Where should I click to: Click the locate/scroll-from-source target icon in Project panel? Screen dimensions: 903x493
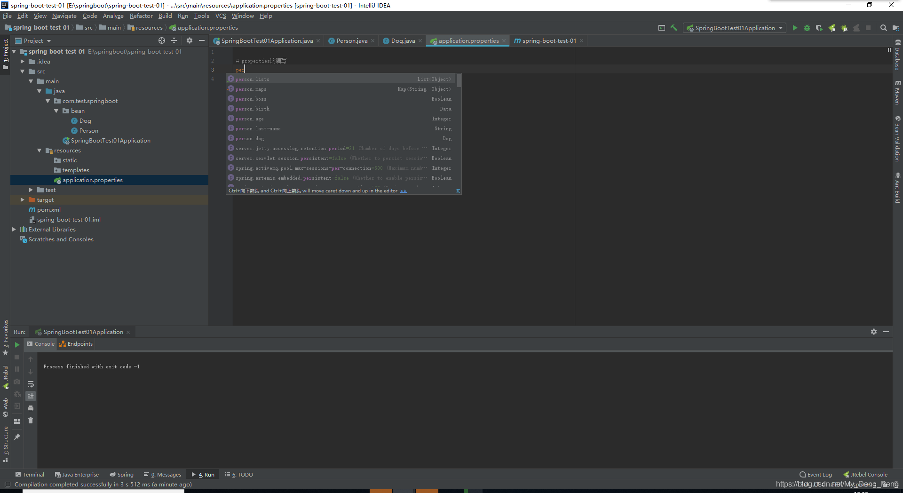pos(162,40)
